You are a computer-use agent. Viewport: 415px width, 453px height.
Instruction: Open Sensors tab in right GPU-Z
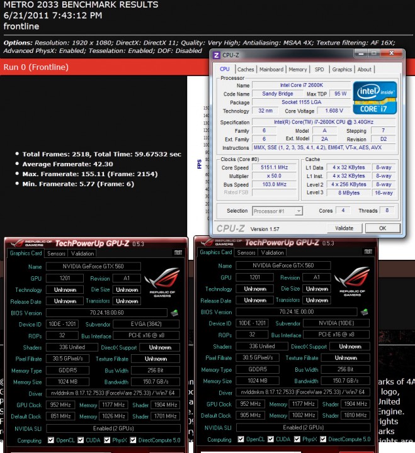(246, 252)
